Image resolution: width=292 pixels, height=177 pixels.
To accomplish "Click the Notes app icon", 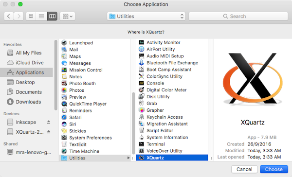I will click(64, 76).
